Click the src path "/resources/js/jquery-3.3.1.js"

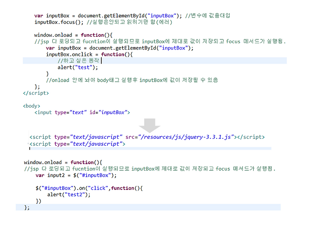click(x=186, y=137)
